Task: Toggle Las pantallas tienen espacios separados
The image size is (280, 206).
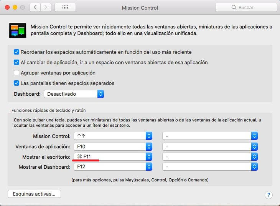Action: coord(16,83)
